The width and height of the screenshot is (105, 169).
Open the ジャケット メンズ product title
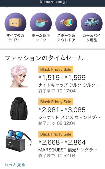[x=69, y=117]
